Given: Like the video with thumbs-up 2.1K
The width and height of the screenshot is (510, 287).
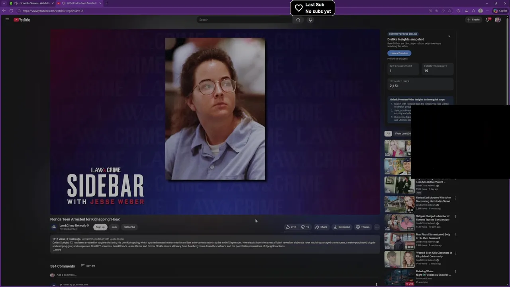Looking at the screenshot, I should coord(291,227).
